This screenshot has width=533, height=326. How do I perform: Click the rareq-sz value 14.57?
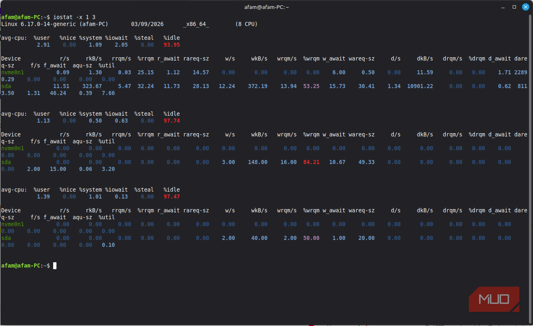pyautogui.click(x=201, y=72)
